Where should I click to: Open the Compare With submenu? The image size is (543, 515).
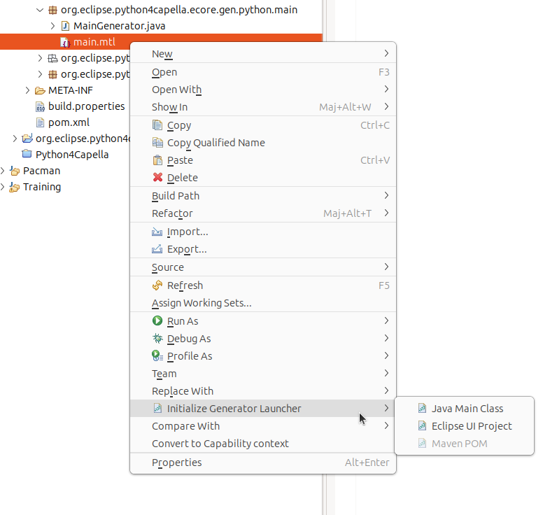coord(185,426)
